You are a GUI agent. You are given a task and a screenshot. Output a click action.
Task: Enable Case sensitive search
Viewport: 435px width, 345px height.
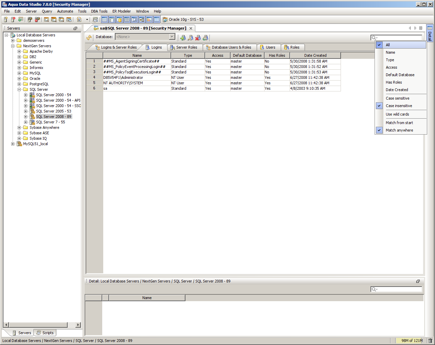coord(401,98)
